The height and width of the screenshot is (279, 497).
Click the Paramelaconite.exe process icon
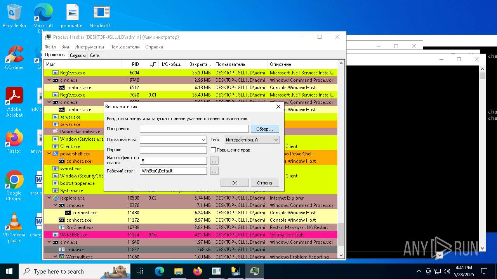[x=56, y=132]
